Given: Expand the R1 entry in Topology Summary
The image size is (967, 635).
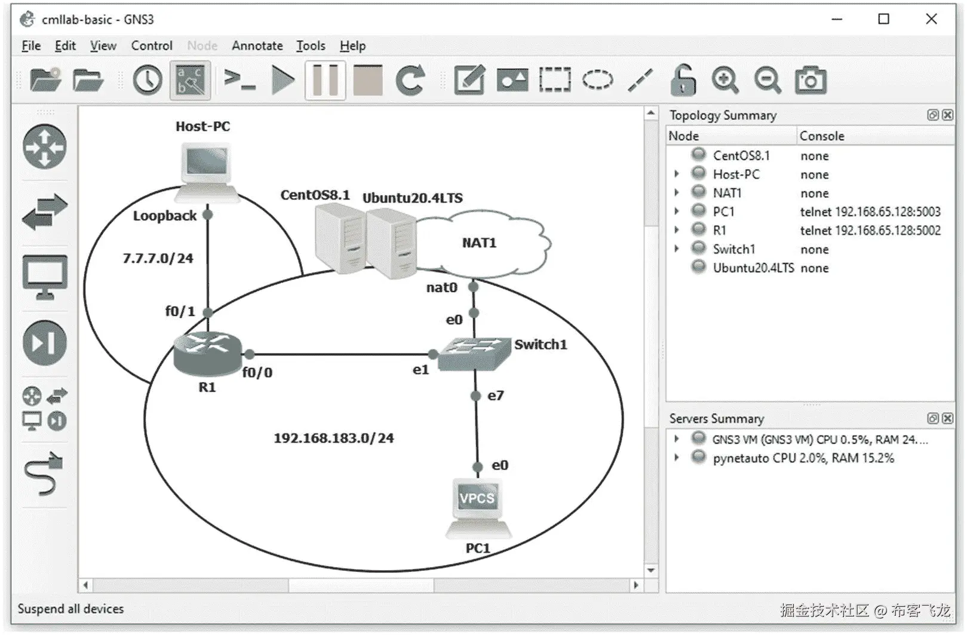Looking at the screenshot, I should click(677, 230).
